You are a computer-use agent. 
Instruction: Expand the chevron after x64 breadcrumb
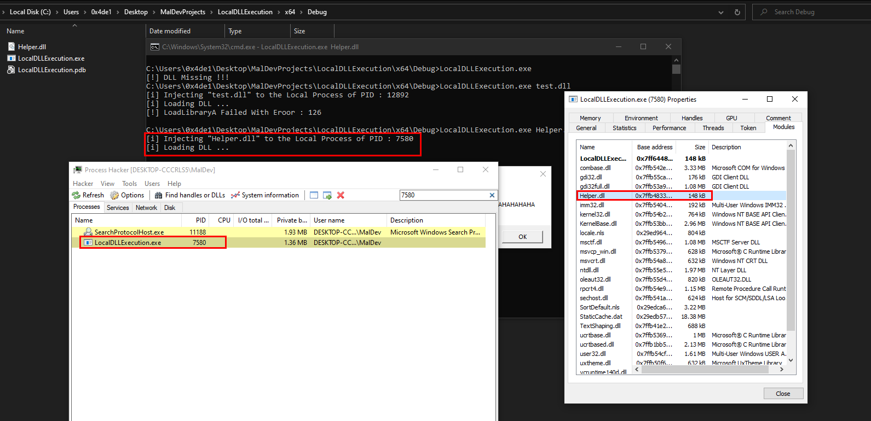click(x=301, y=12)
